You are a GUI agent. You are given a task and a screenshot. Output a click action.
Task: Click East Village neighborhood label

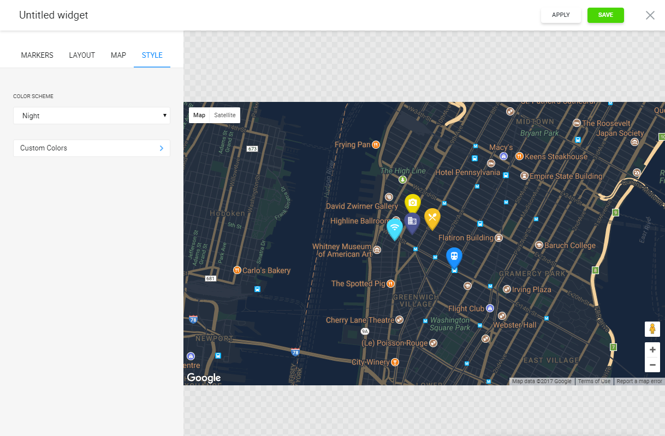(551, 360)
